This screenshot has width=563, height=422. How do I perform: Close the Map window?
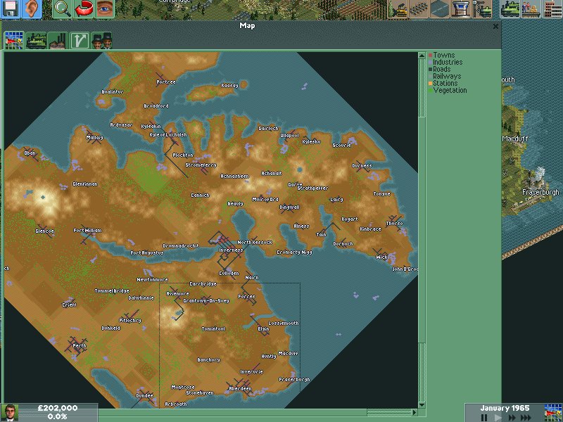[x=495, y=26]
